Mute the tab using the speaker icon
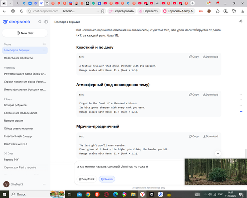Screen dimensions: 247x198 (4, 3)
